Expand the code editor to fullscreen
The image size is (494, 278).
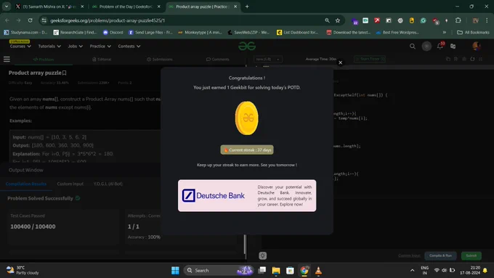coord(480,59)
